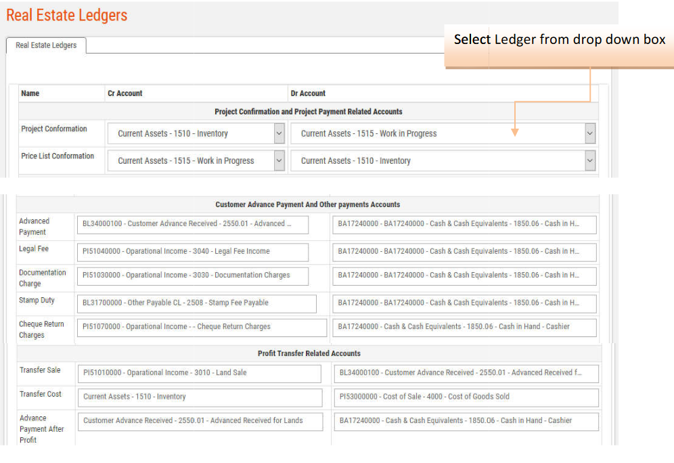Select the Documentation Charge Dr account field
The width and height of the screenshot is (674, 463).
coord(465,275)
